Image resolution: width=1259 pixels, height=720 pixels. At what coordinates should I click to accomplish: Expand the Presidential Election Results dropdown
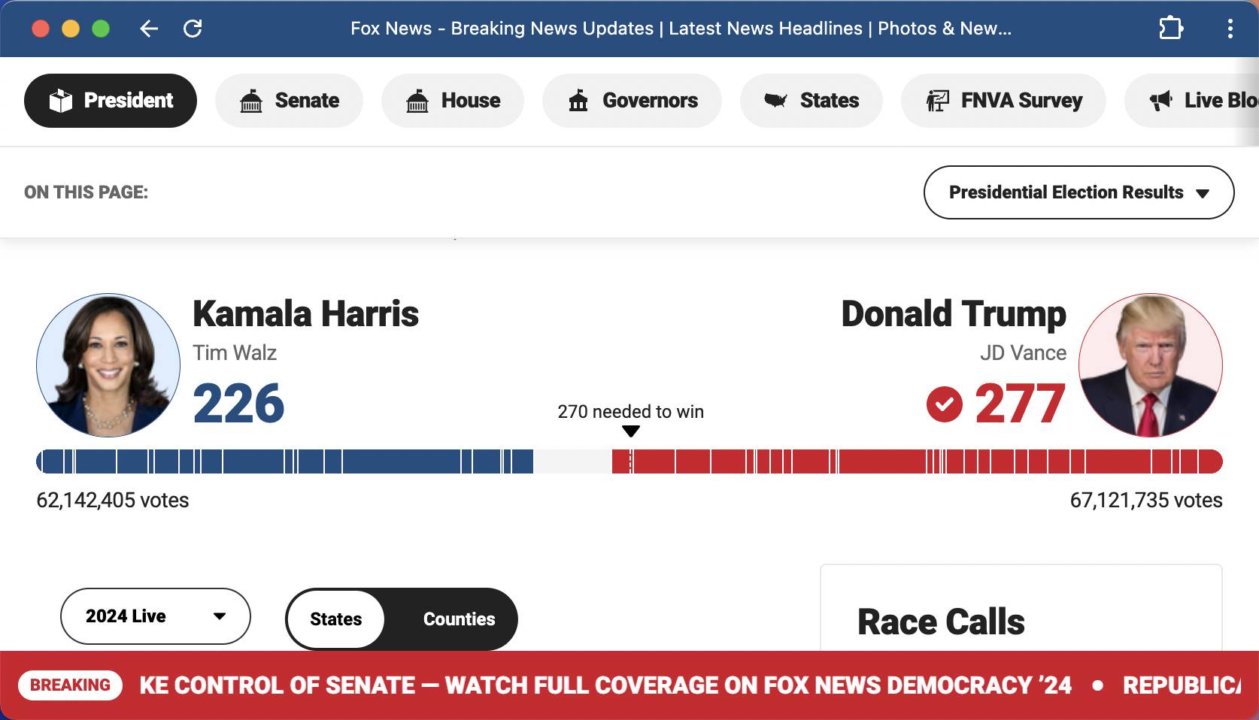tap(1078, 192)
